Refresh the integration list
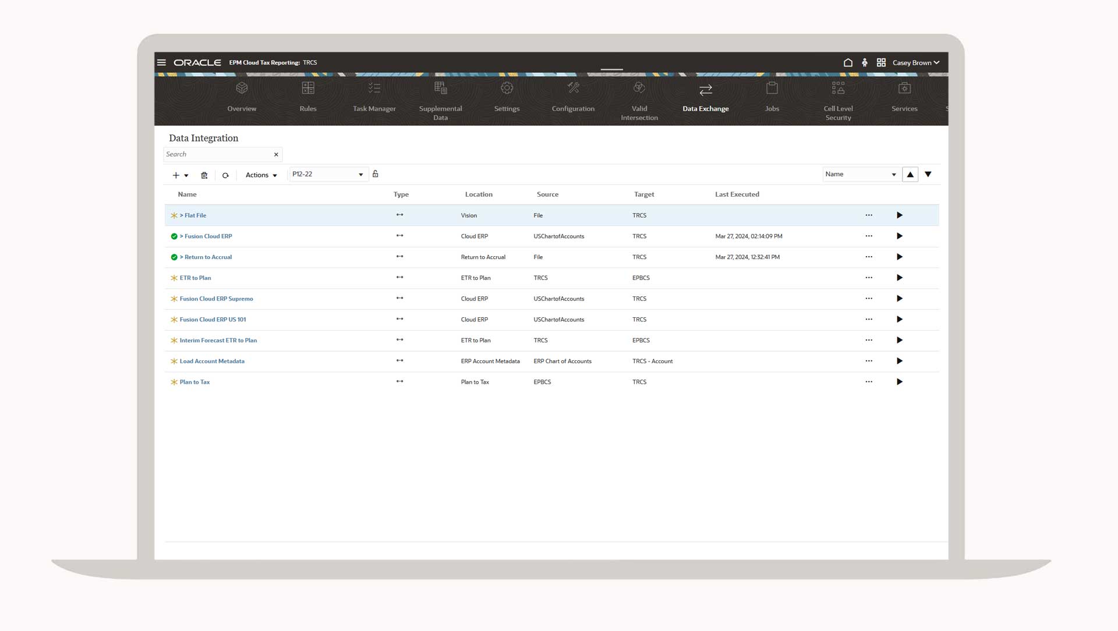The image size is (1118, 631). pyautogui.click(x=225, y=175)
